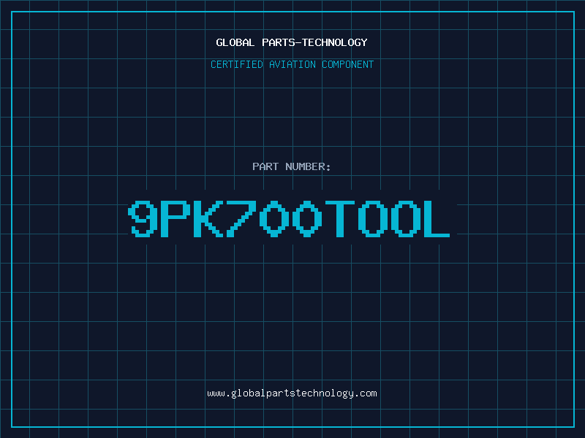Select the word CERTIFIED in the subtitle
Screen dimensions: 585x438
click(237, 64)
